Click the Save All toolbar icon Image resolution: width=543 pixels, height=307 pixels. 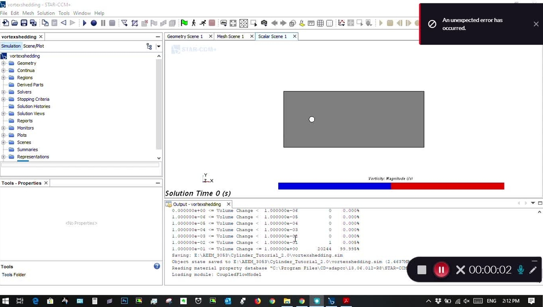coord(33,23)
